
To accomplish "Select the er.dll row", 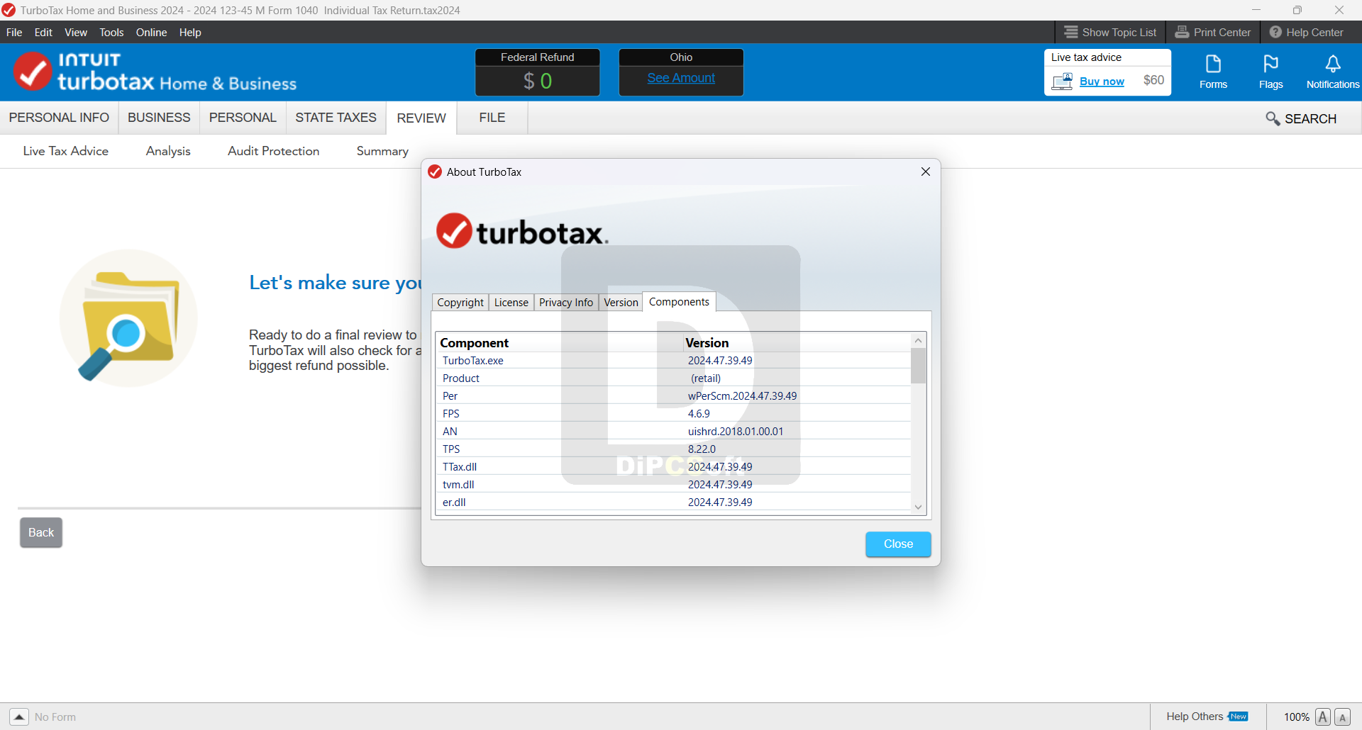I will tap(674, 502).
